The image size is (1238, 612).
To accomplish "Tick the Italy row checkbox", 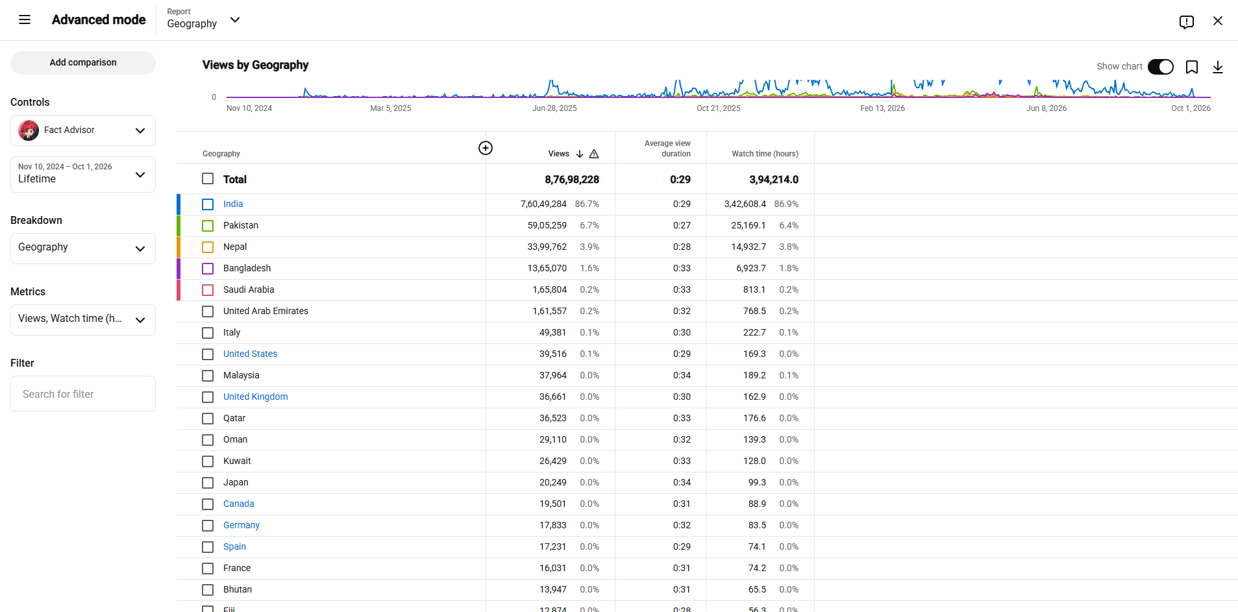I will (208, 333).
